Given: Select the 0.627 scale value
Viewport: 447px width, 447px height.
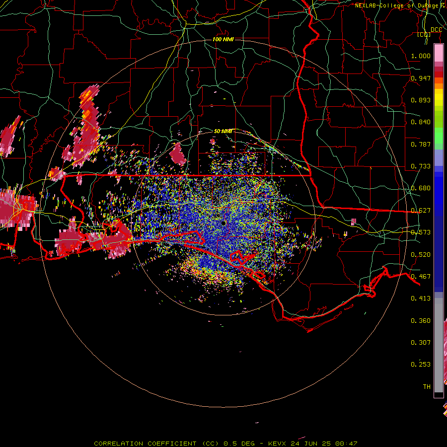Looking at the screenshot, I should [421, 211].
